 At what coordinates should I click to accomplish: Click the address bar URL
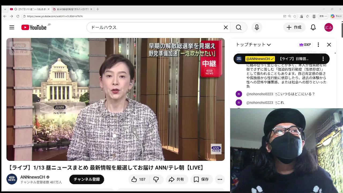[55, 16]
